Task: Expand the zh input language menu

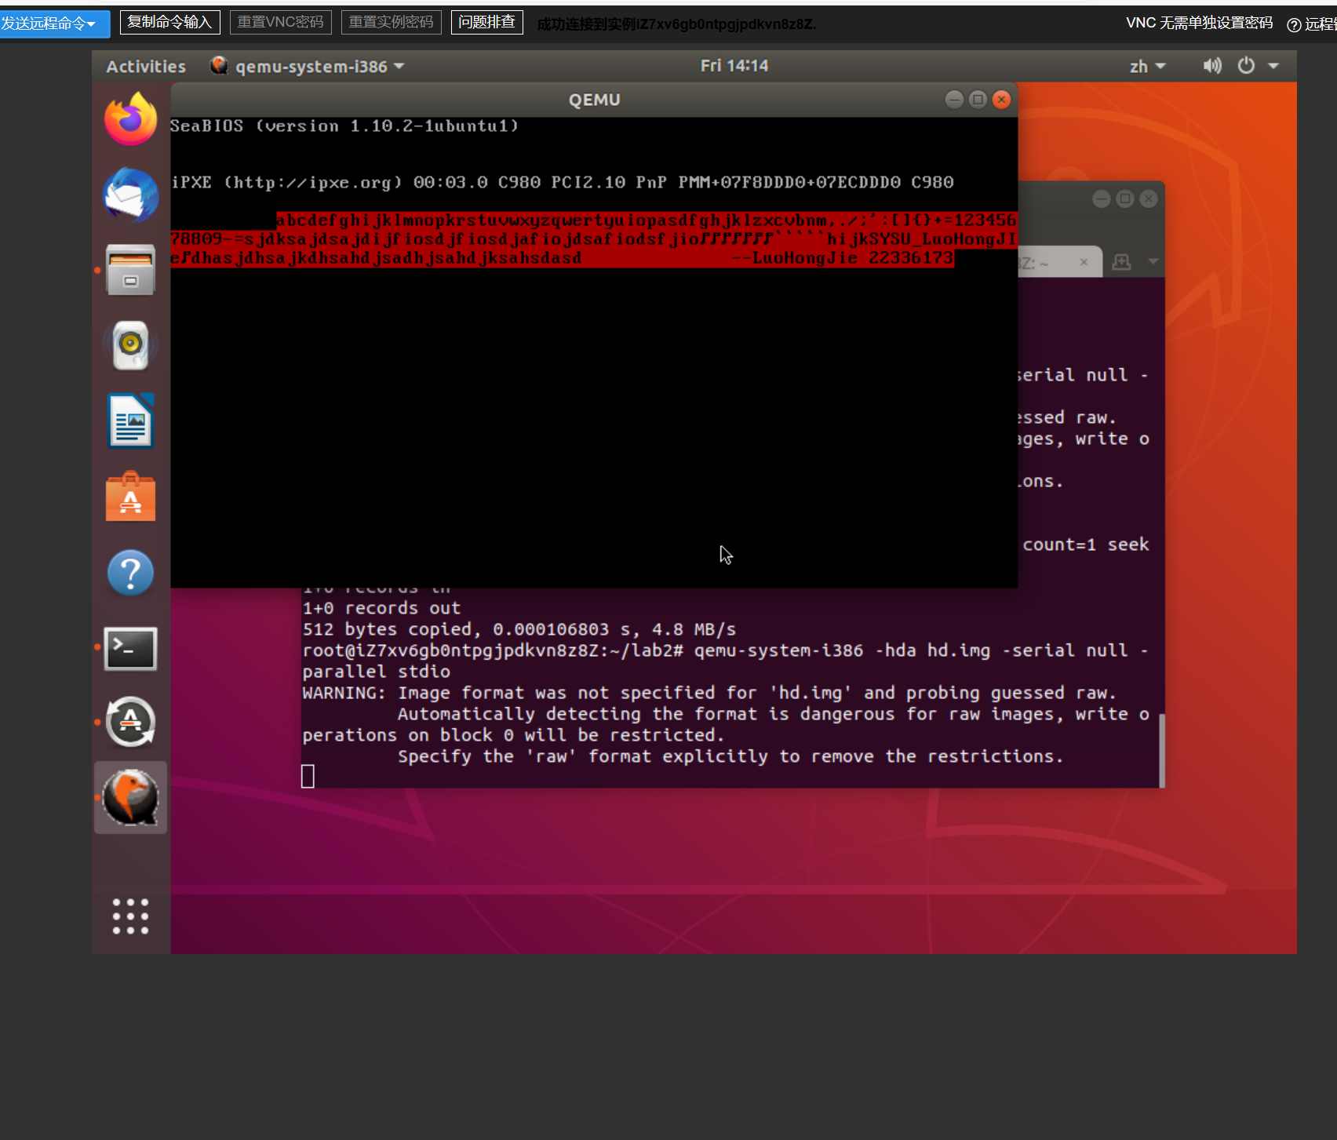Action: click(1147, 67)
